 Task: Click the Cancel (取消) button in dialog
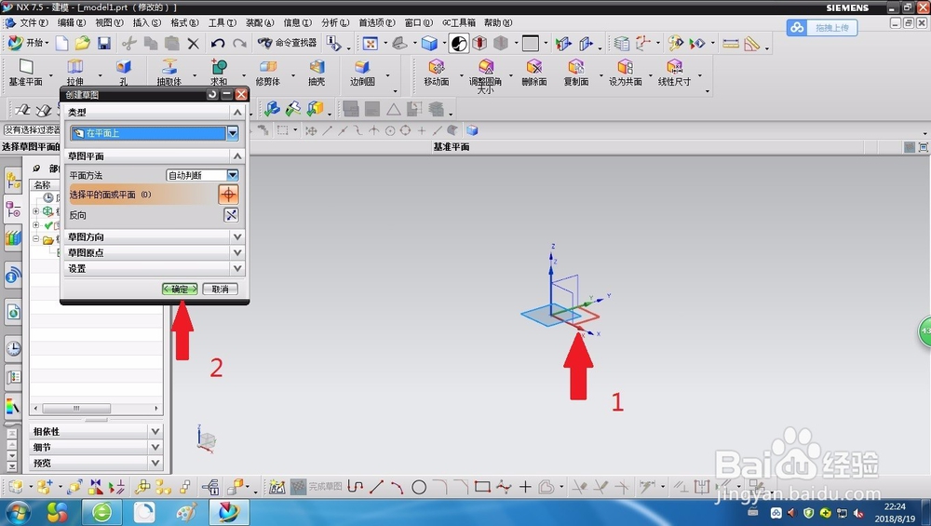(x=221, y=290)
